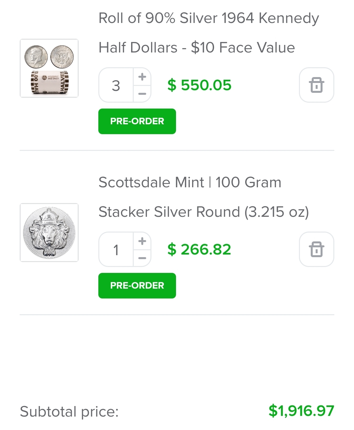Click the Subtotal price label
The width and height of the screenshot is (354, 430).
[x=69, y=411]
